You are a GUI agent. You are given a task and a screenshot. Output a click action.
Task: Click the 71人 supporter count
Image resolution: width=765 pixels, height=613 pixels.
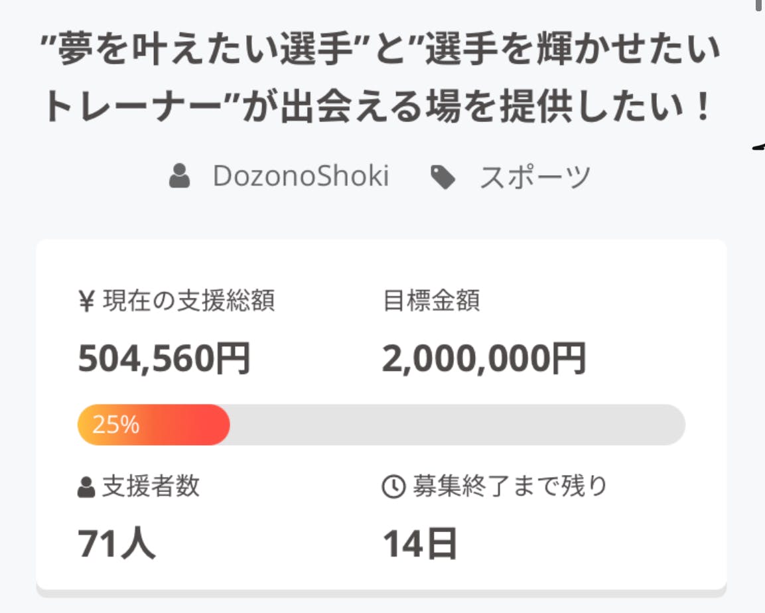pos(117,544)
